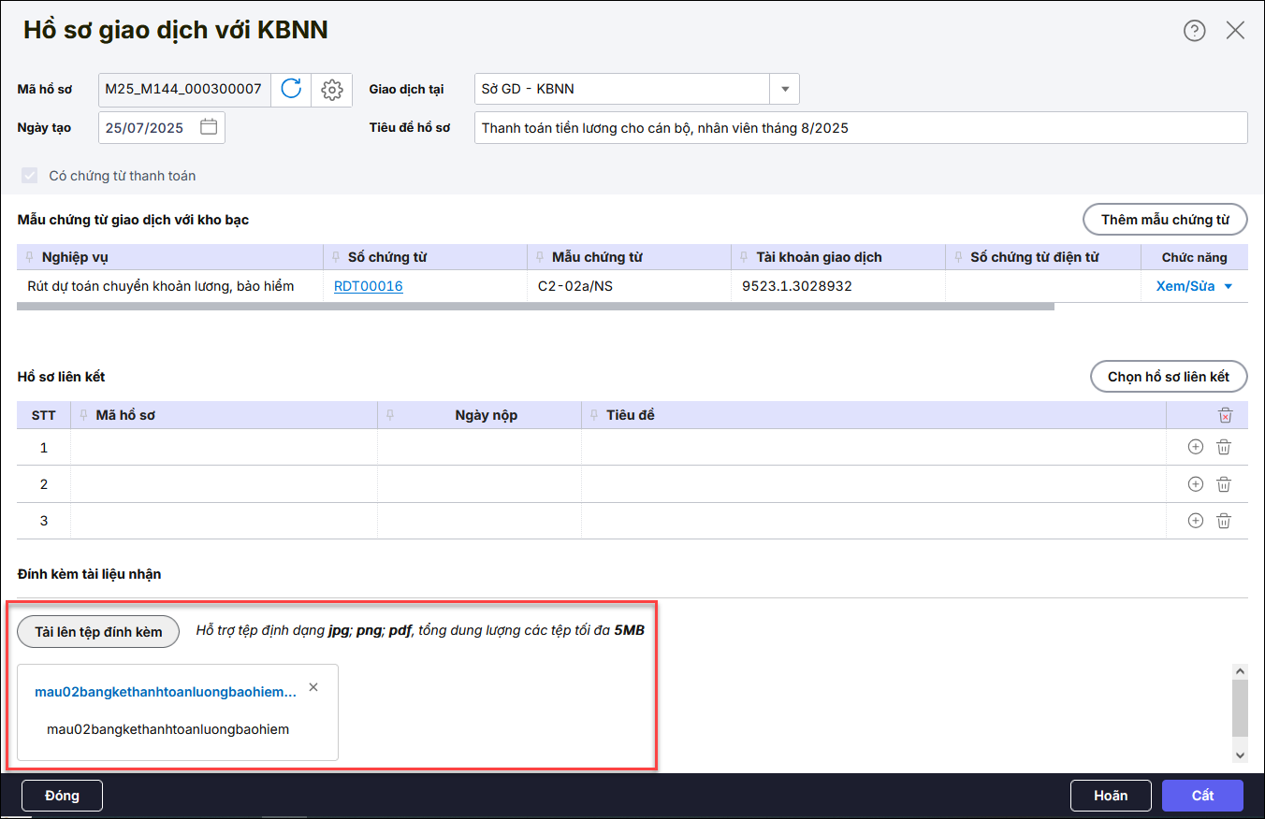Click the refresh icon next to Mã hồ sơ

[x=291, y=90]
